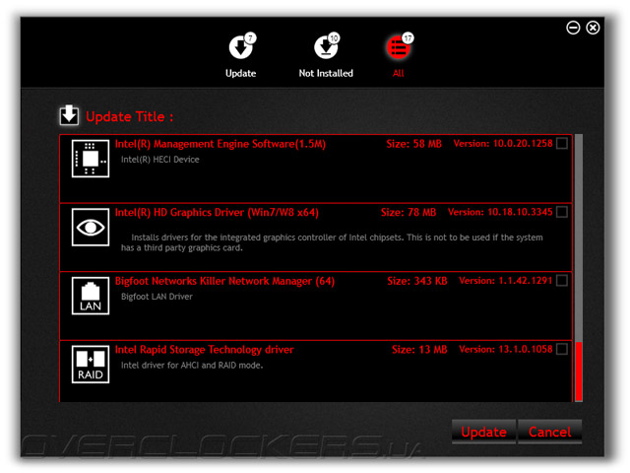Minimize the Live Update window
The width and height of the screenshot is (630, 473).
(x=573, y=28)
